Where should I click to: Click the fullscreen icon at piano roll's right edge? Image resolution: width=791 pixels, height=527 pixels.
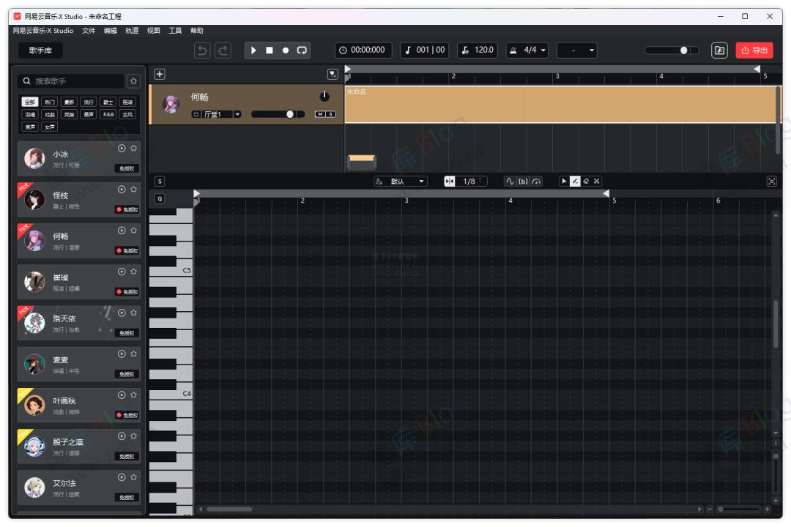tap(772, 181)
